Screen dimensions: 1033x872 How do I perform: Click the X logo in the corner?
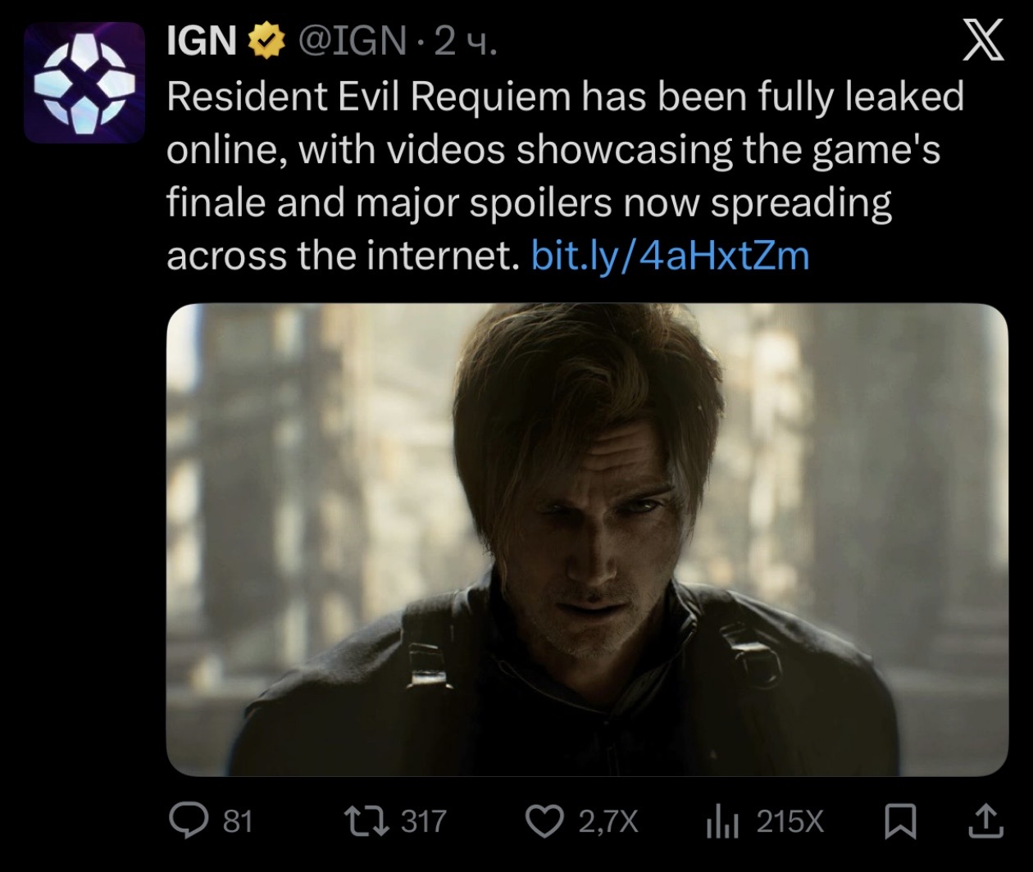(983, 41)
